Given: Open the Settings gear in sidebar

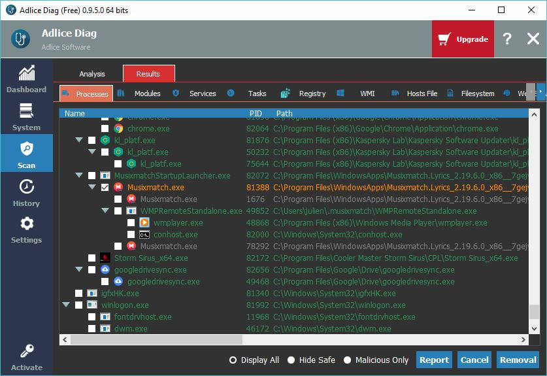Looking at the screenshot, I should click(x=26, y=224).
